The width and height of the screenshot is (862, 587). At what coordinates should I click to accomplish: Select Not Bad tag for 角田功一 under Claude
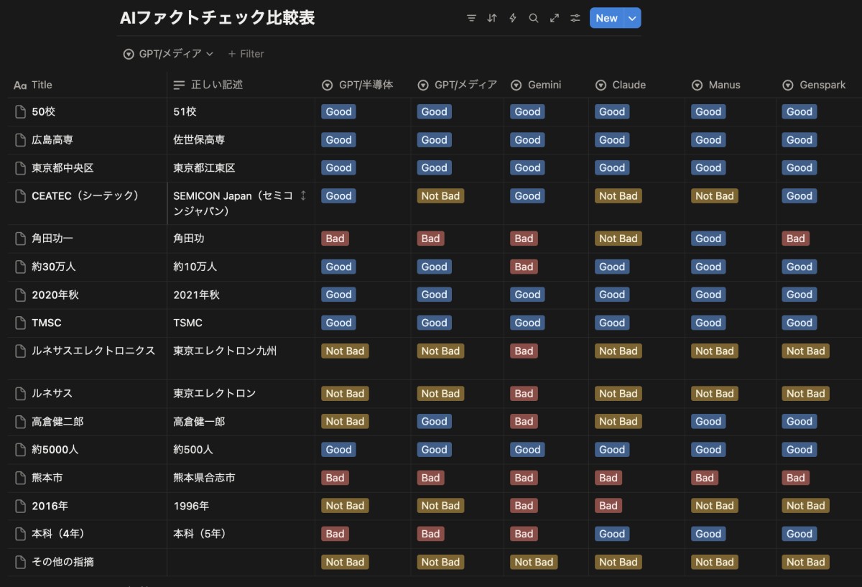[618, 239]
